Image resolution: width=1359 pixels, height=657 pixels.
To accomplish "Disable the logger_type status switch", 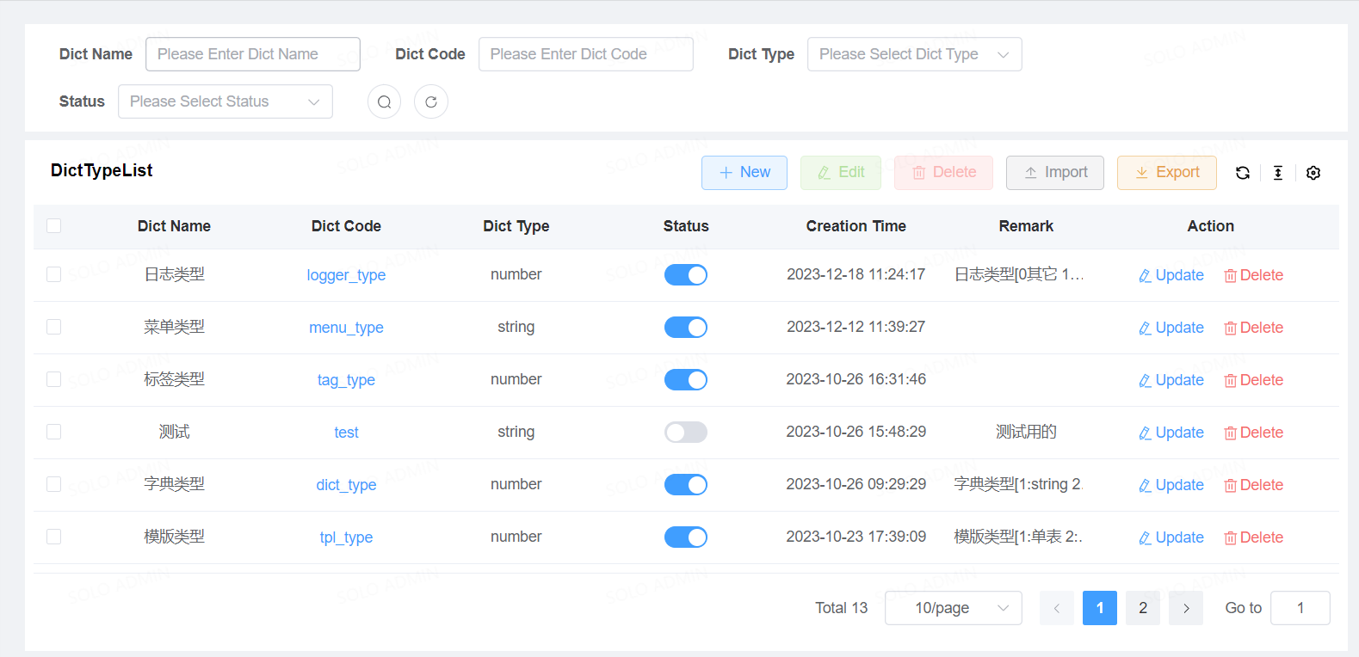I will coord(685,275).
